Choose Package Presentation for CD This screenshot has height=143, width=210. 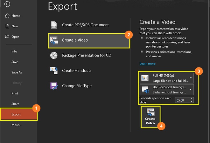pos(89,55)
